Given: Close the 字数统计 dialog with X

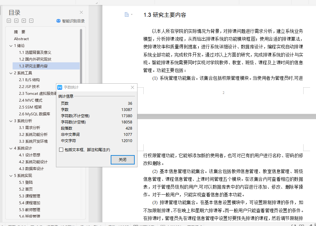Looking at the screenshot, I should pyautogui.click(x=132, y=87).
